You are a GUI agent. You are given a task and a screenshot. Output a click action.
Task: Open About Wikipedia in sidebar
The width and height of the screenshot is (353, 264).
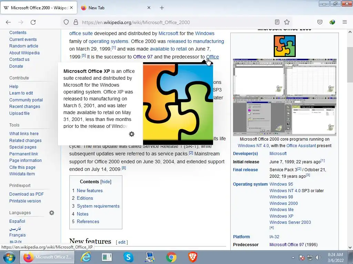24,53
